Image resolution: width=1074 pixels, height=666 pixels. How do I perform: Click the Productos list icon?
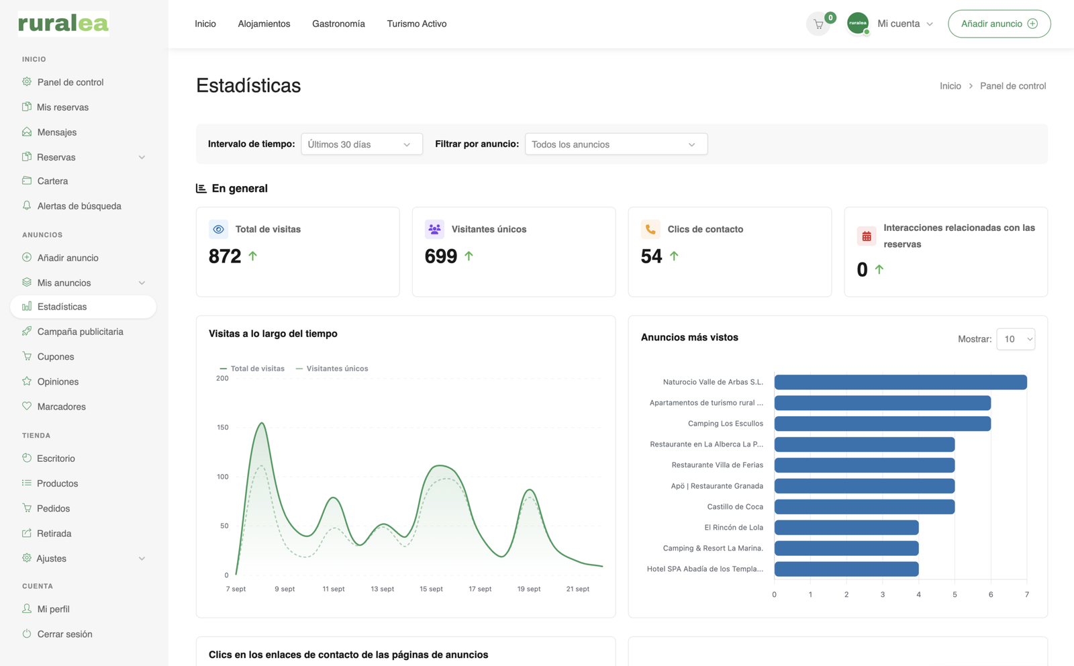[x=27, y=483]
